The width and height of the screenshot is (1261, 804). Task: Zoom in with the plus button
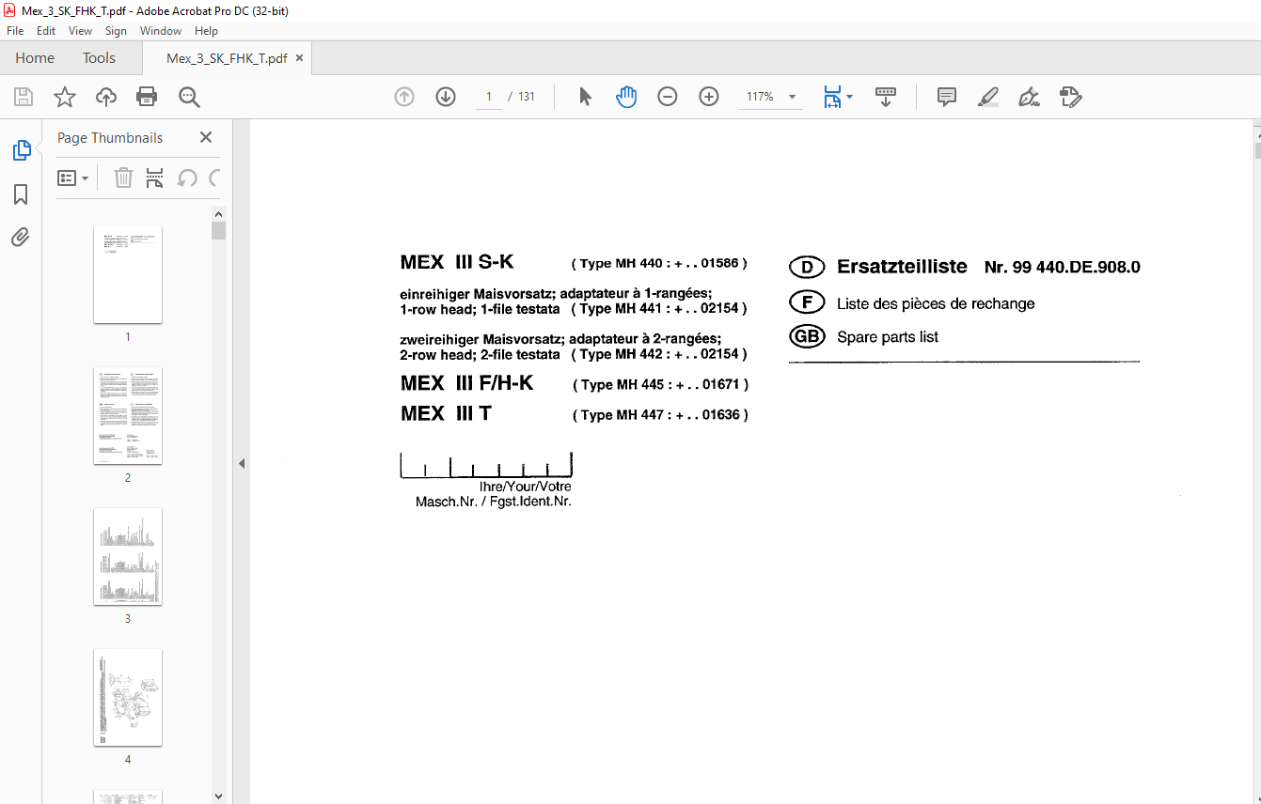pyautogui.click(x=709, y=97)
